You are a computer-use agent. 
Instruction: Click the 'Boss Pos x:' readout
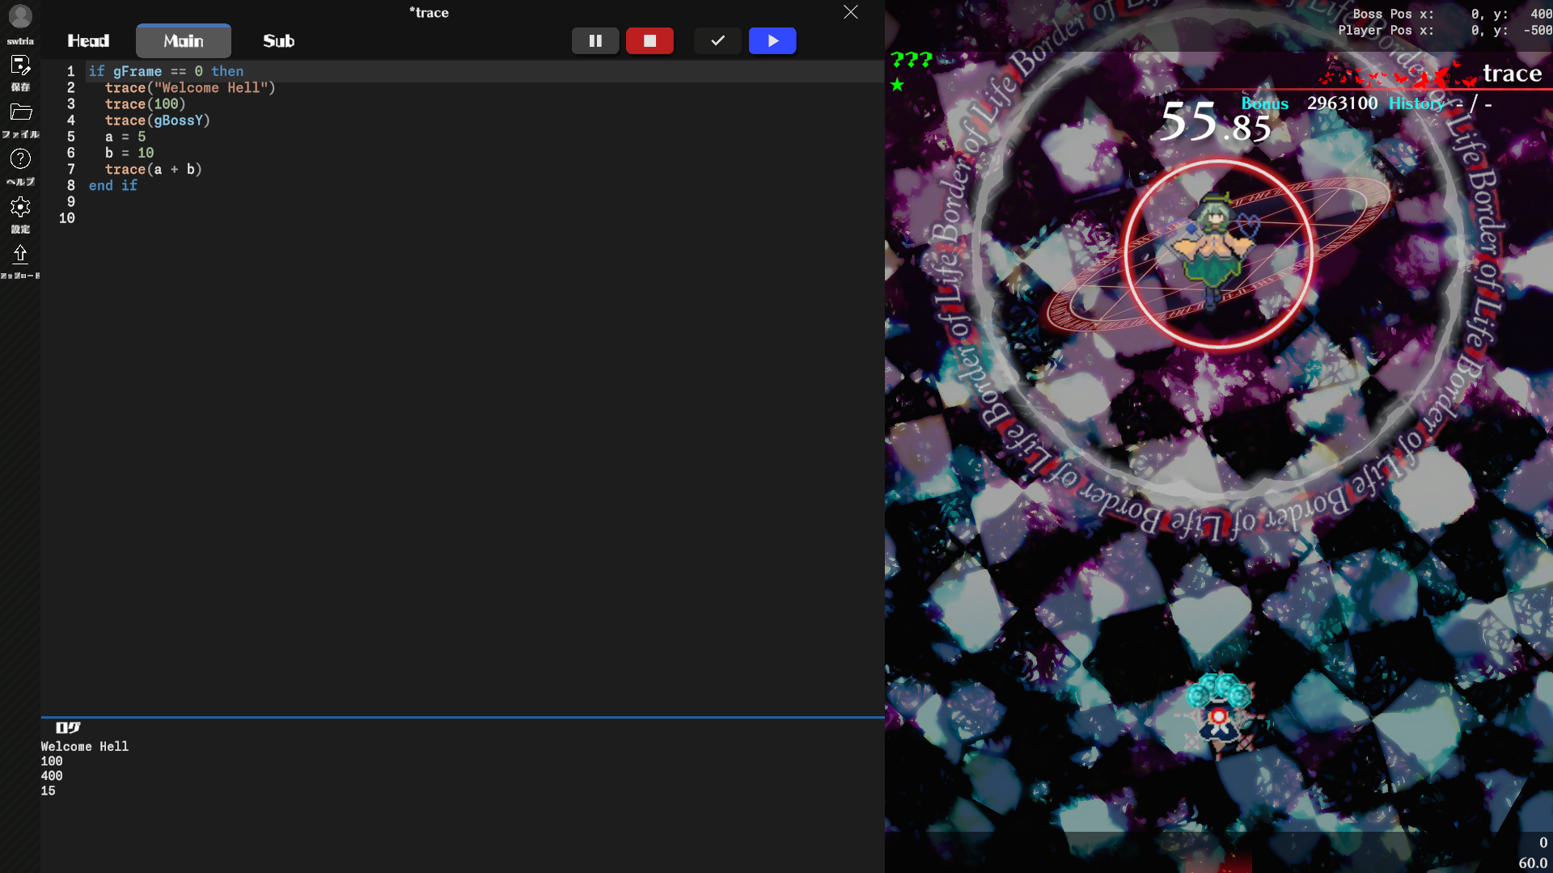point(1393,14)
